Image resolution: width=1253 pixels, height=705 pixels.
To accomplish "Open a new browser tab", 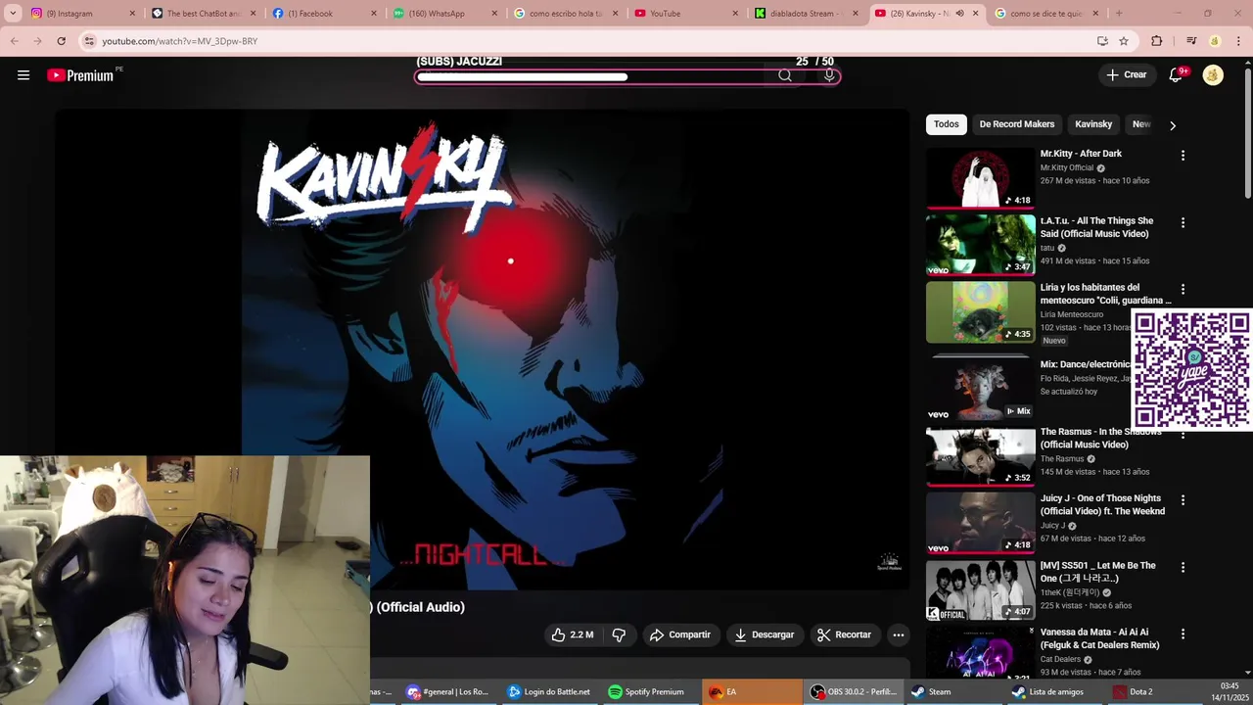I will 1119,14.
